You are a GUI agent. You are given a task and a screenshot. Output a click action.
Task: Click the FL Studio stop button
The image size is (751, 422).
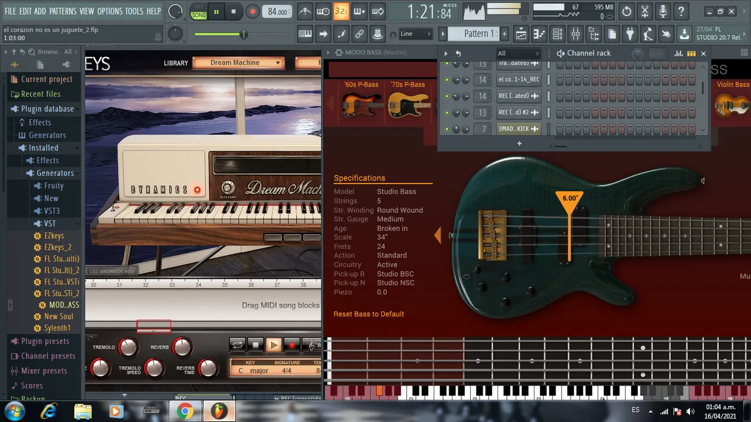click(x=234, y=11)
